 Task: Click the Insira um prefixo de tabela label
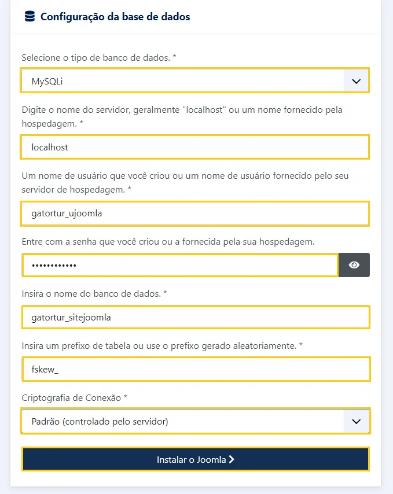point(162,345)
